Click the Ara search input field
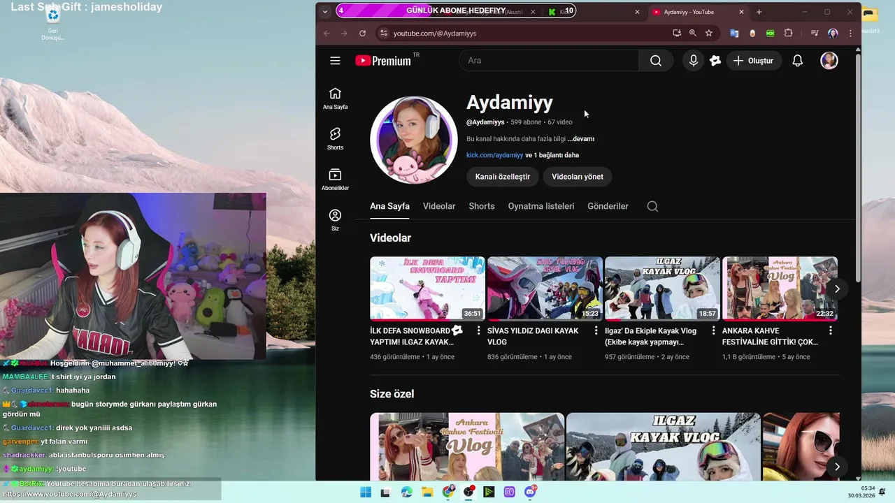Image resolution: width=895 pixels, height=503 pixels. (x=549, y=61)
